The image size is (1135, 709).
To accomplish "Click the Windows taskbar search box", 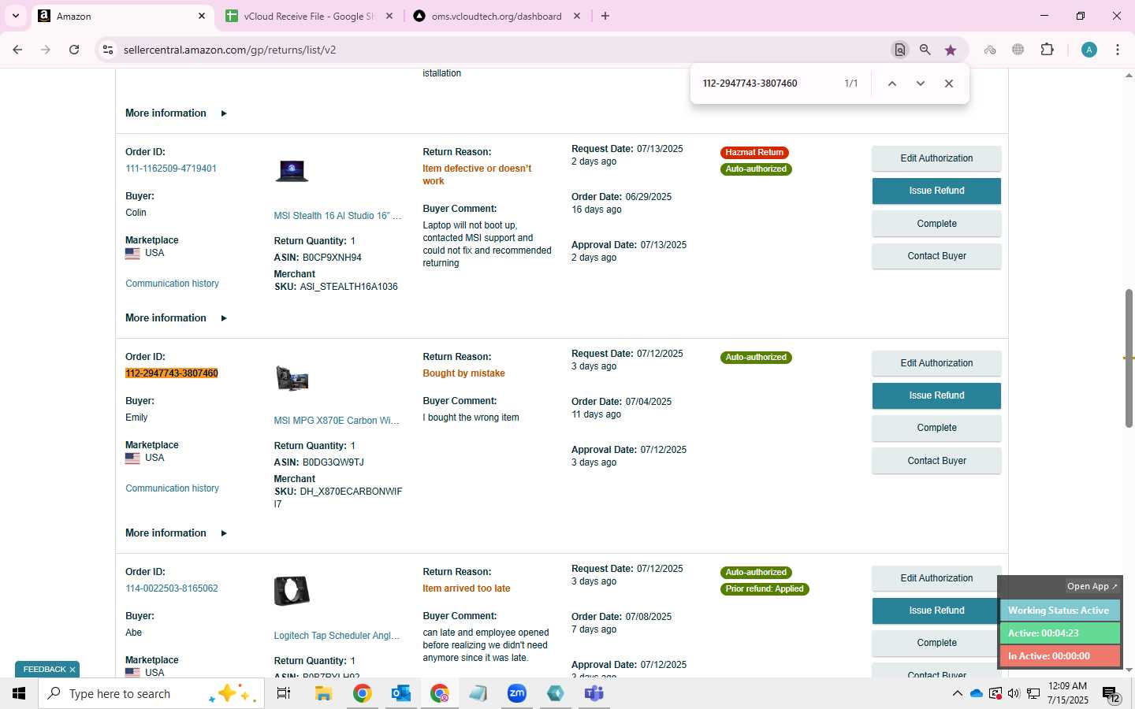I will (x=151, y=693).
